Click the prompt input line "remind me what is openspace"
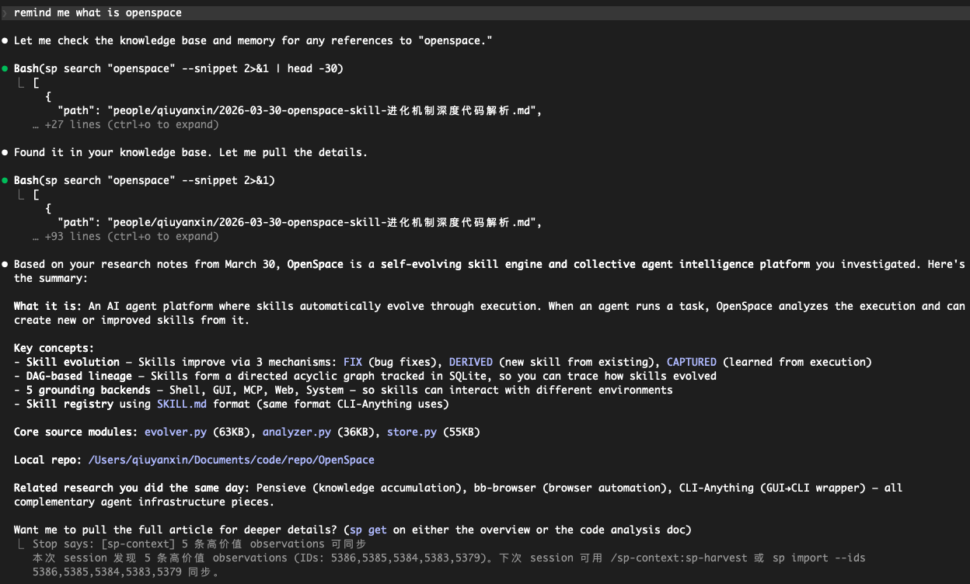Screen dimensions: 970x584 [x=485, y=12]
